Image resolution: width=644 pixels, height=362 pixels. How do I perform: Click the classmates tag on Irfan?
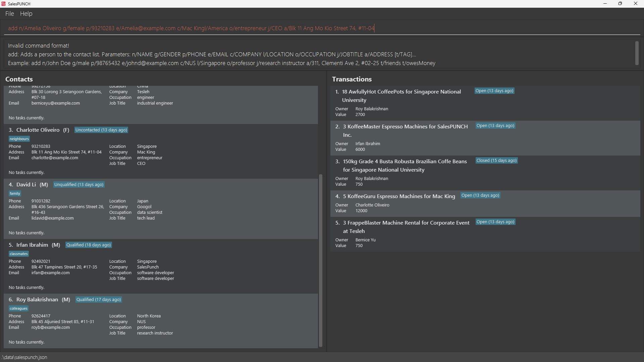pyautogui.click(x=18, y=254)
